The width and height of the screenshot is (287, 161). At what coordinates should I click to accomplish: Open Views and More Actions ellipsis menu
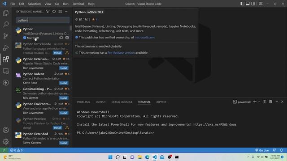67,11
